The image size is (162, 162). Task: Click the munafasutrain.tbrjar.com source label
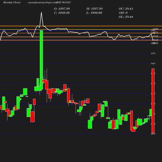(x=42, y=3)
